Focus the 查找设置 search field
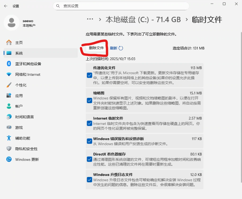The height and width of the screenshot is (199, 242). click(121, 6)
